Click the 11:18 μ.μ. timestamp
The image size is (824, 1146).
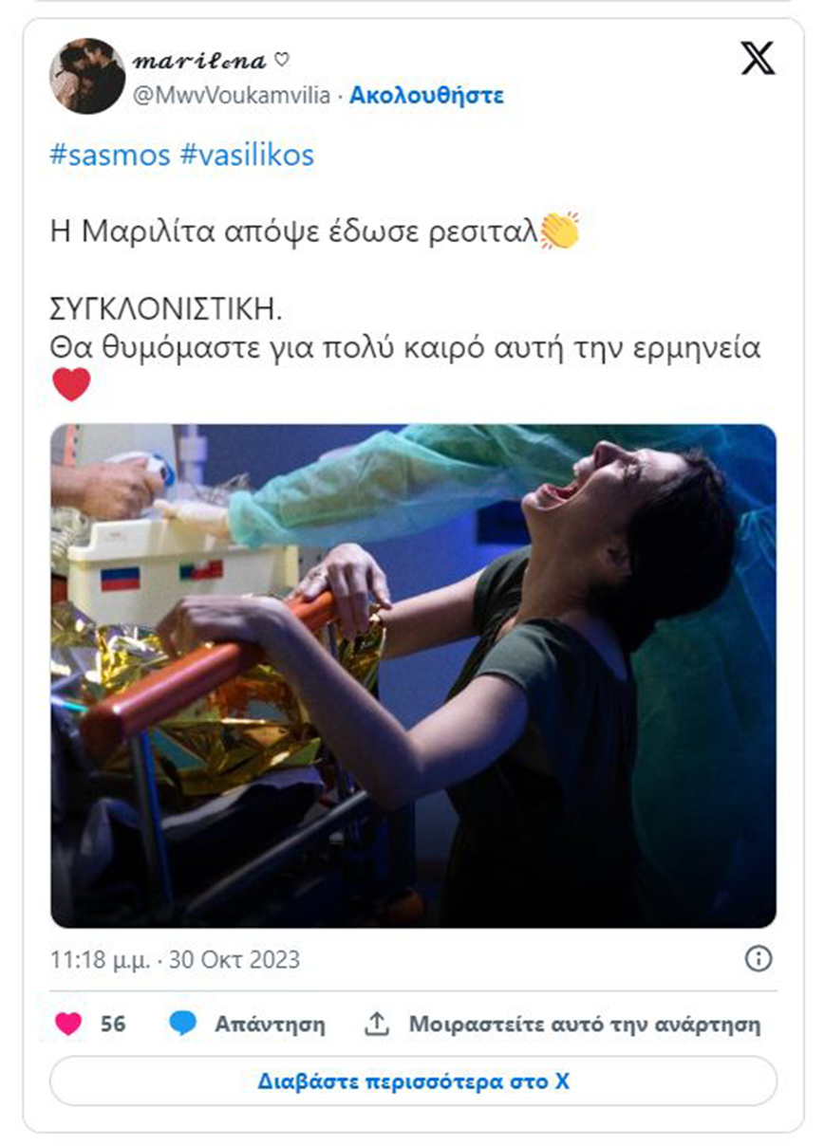point(99,960)
